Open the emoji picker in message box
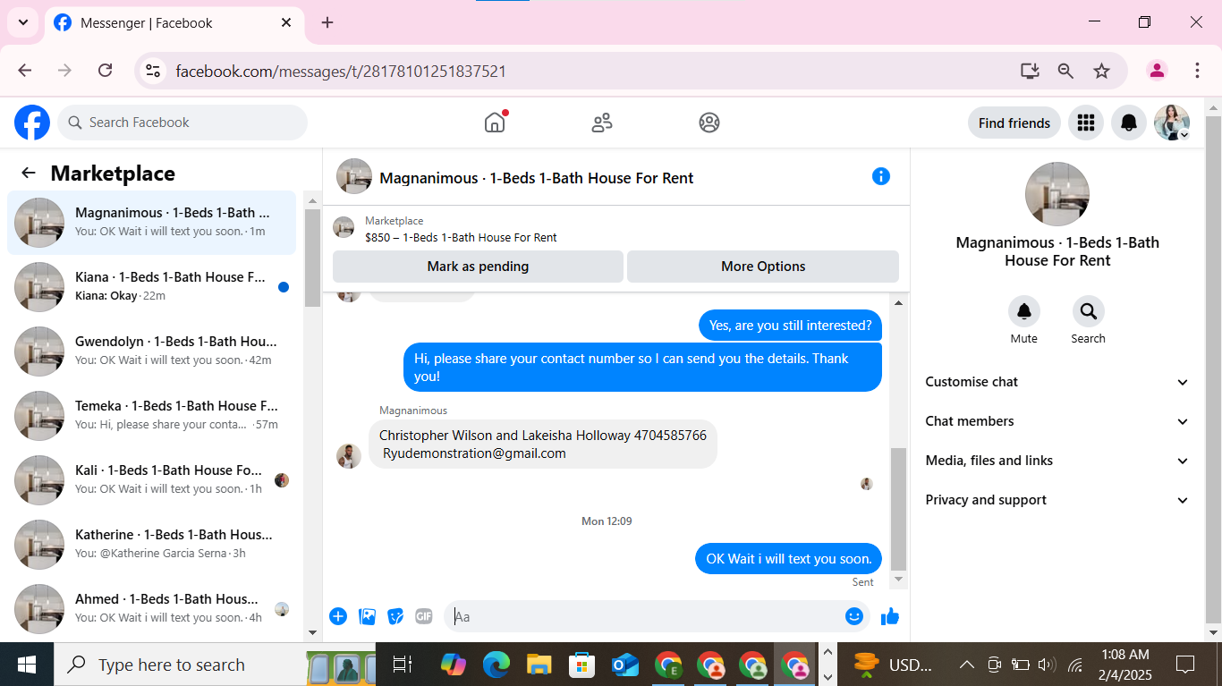Image resolution: width=1222 pixels, height=686 pixels. tap(854, 616)
